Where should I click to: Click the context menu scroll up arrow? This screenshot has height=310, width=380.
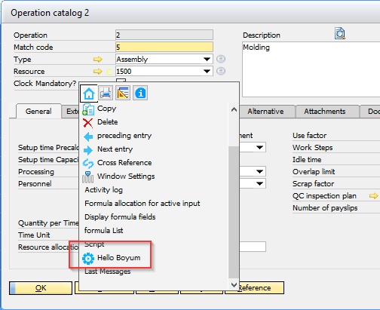coord(234,109)
